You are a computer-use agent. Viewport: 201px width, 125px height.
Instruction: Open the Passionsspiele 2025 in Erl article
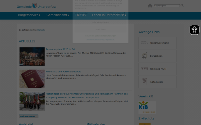click(60, 49)
